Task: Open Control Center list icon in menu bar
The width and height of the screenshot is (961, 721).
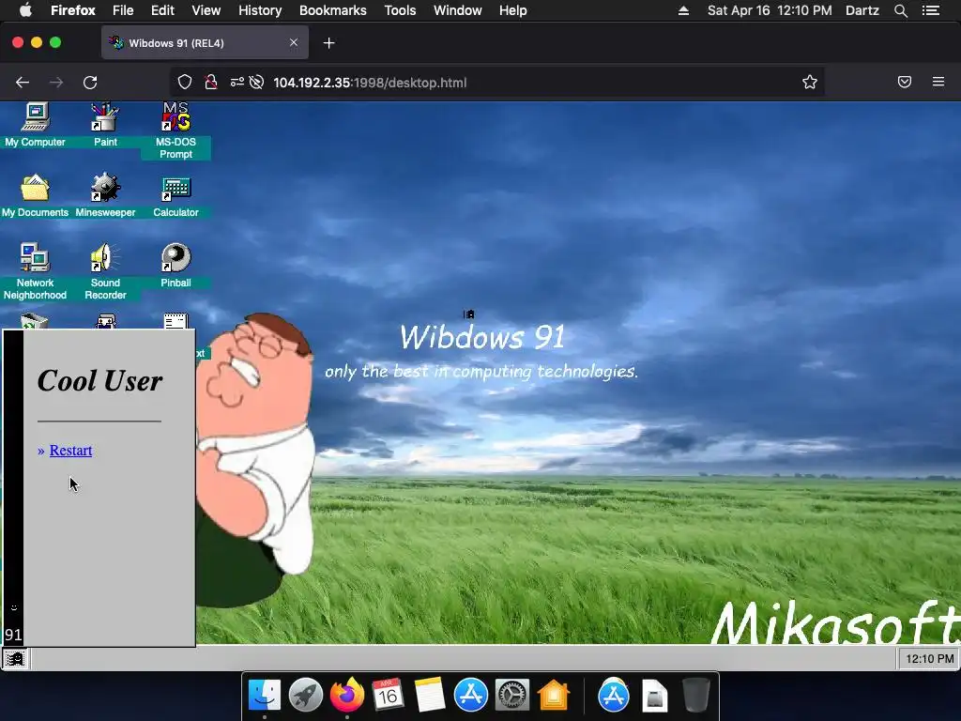Action: [931, 10]
